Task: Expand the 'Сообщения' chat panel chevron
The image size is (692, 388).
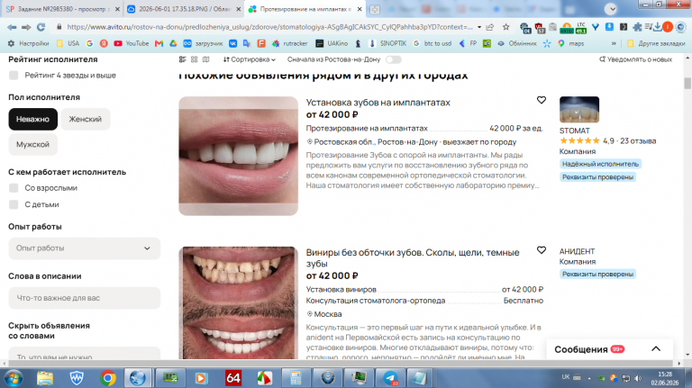Action: tap(656, 349)
